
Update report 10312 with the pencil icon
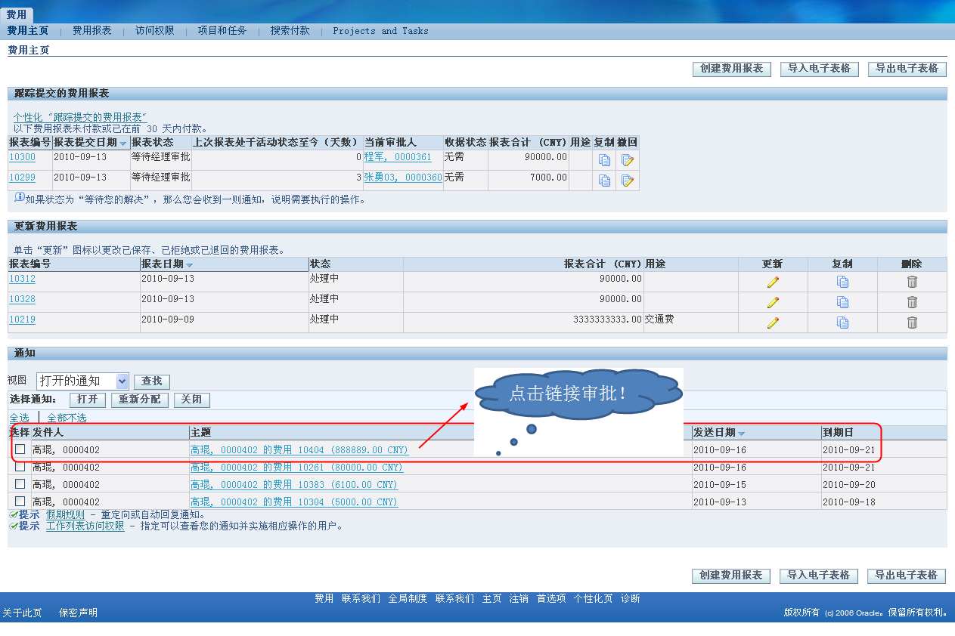pos(772,279)
